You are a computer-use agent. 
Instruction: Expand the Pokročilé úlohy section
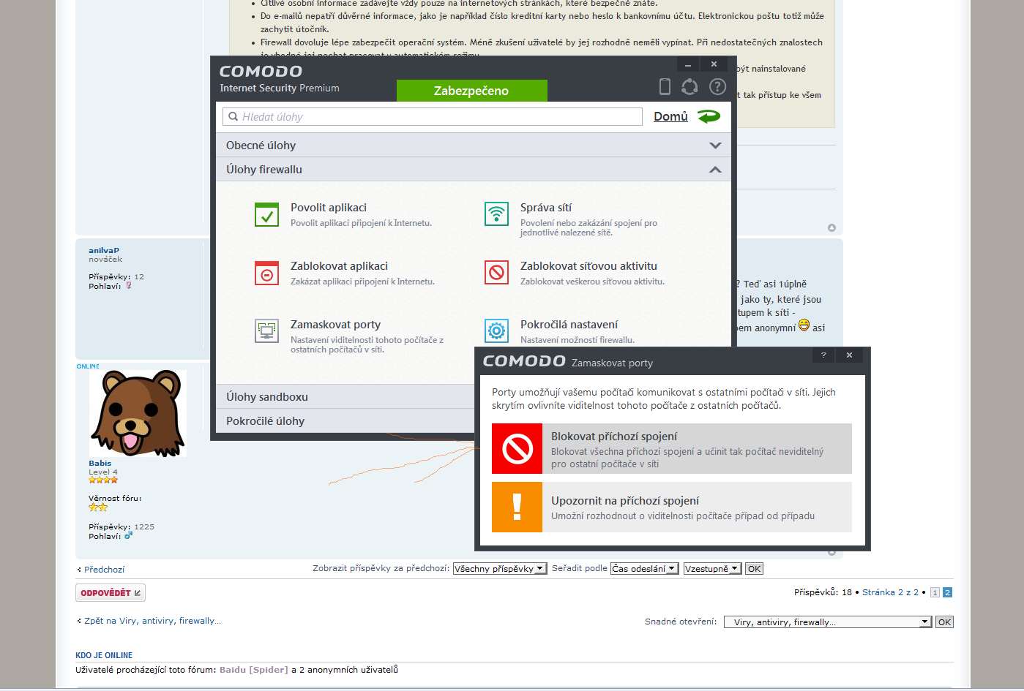click(x=345, y=420)
